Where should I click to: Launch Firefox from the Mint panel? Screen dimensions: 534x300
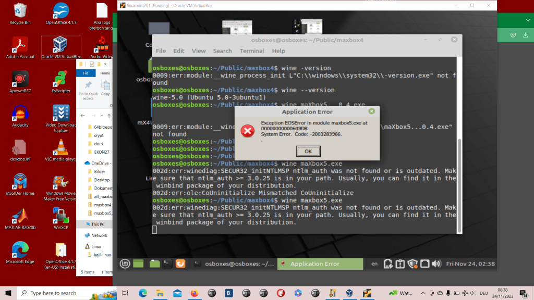(x=180, y=264)
